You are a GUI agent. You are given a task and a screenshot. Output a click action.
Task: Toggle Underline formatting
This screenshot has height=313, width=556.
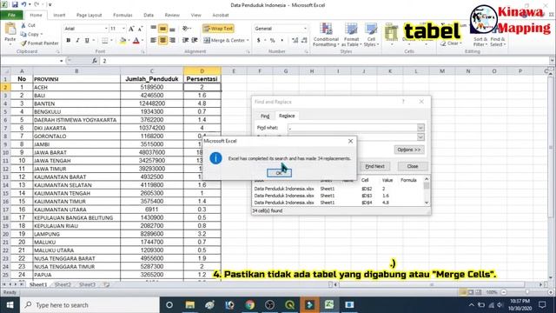tap(87, 41)
